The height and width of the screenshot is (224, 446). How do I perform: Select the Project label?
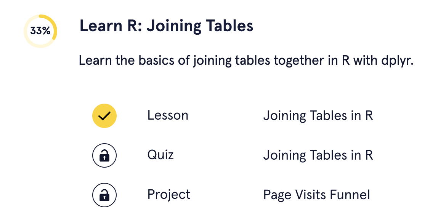click(169, 195)
